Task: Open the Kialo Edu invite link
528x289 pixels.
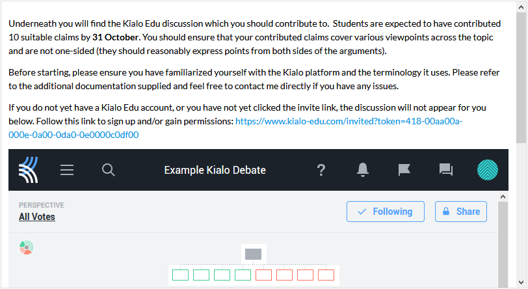Action: click(235, 128)
